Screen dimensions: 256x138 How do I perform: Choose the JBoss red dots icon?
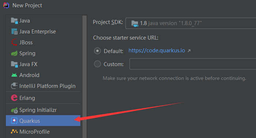pos(14,42)
